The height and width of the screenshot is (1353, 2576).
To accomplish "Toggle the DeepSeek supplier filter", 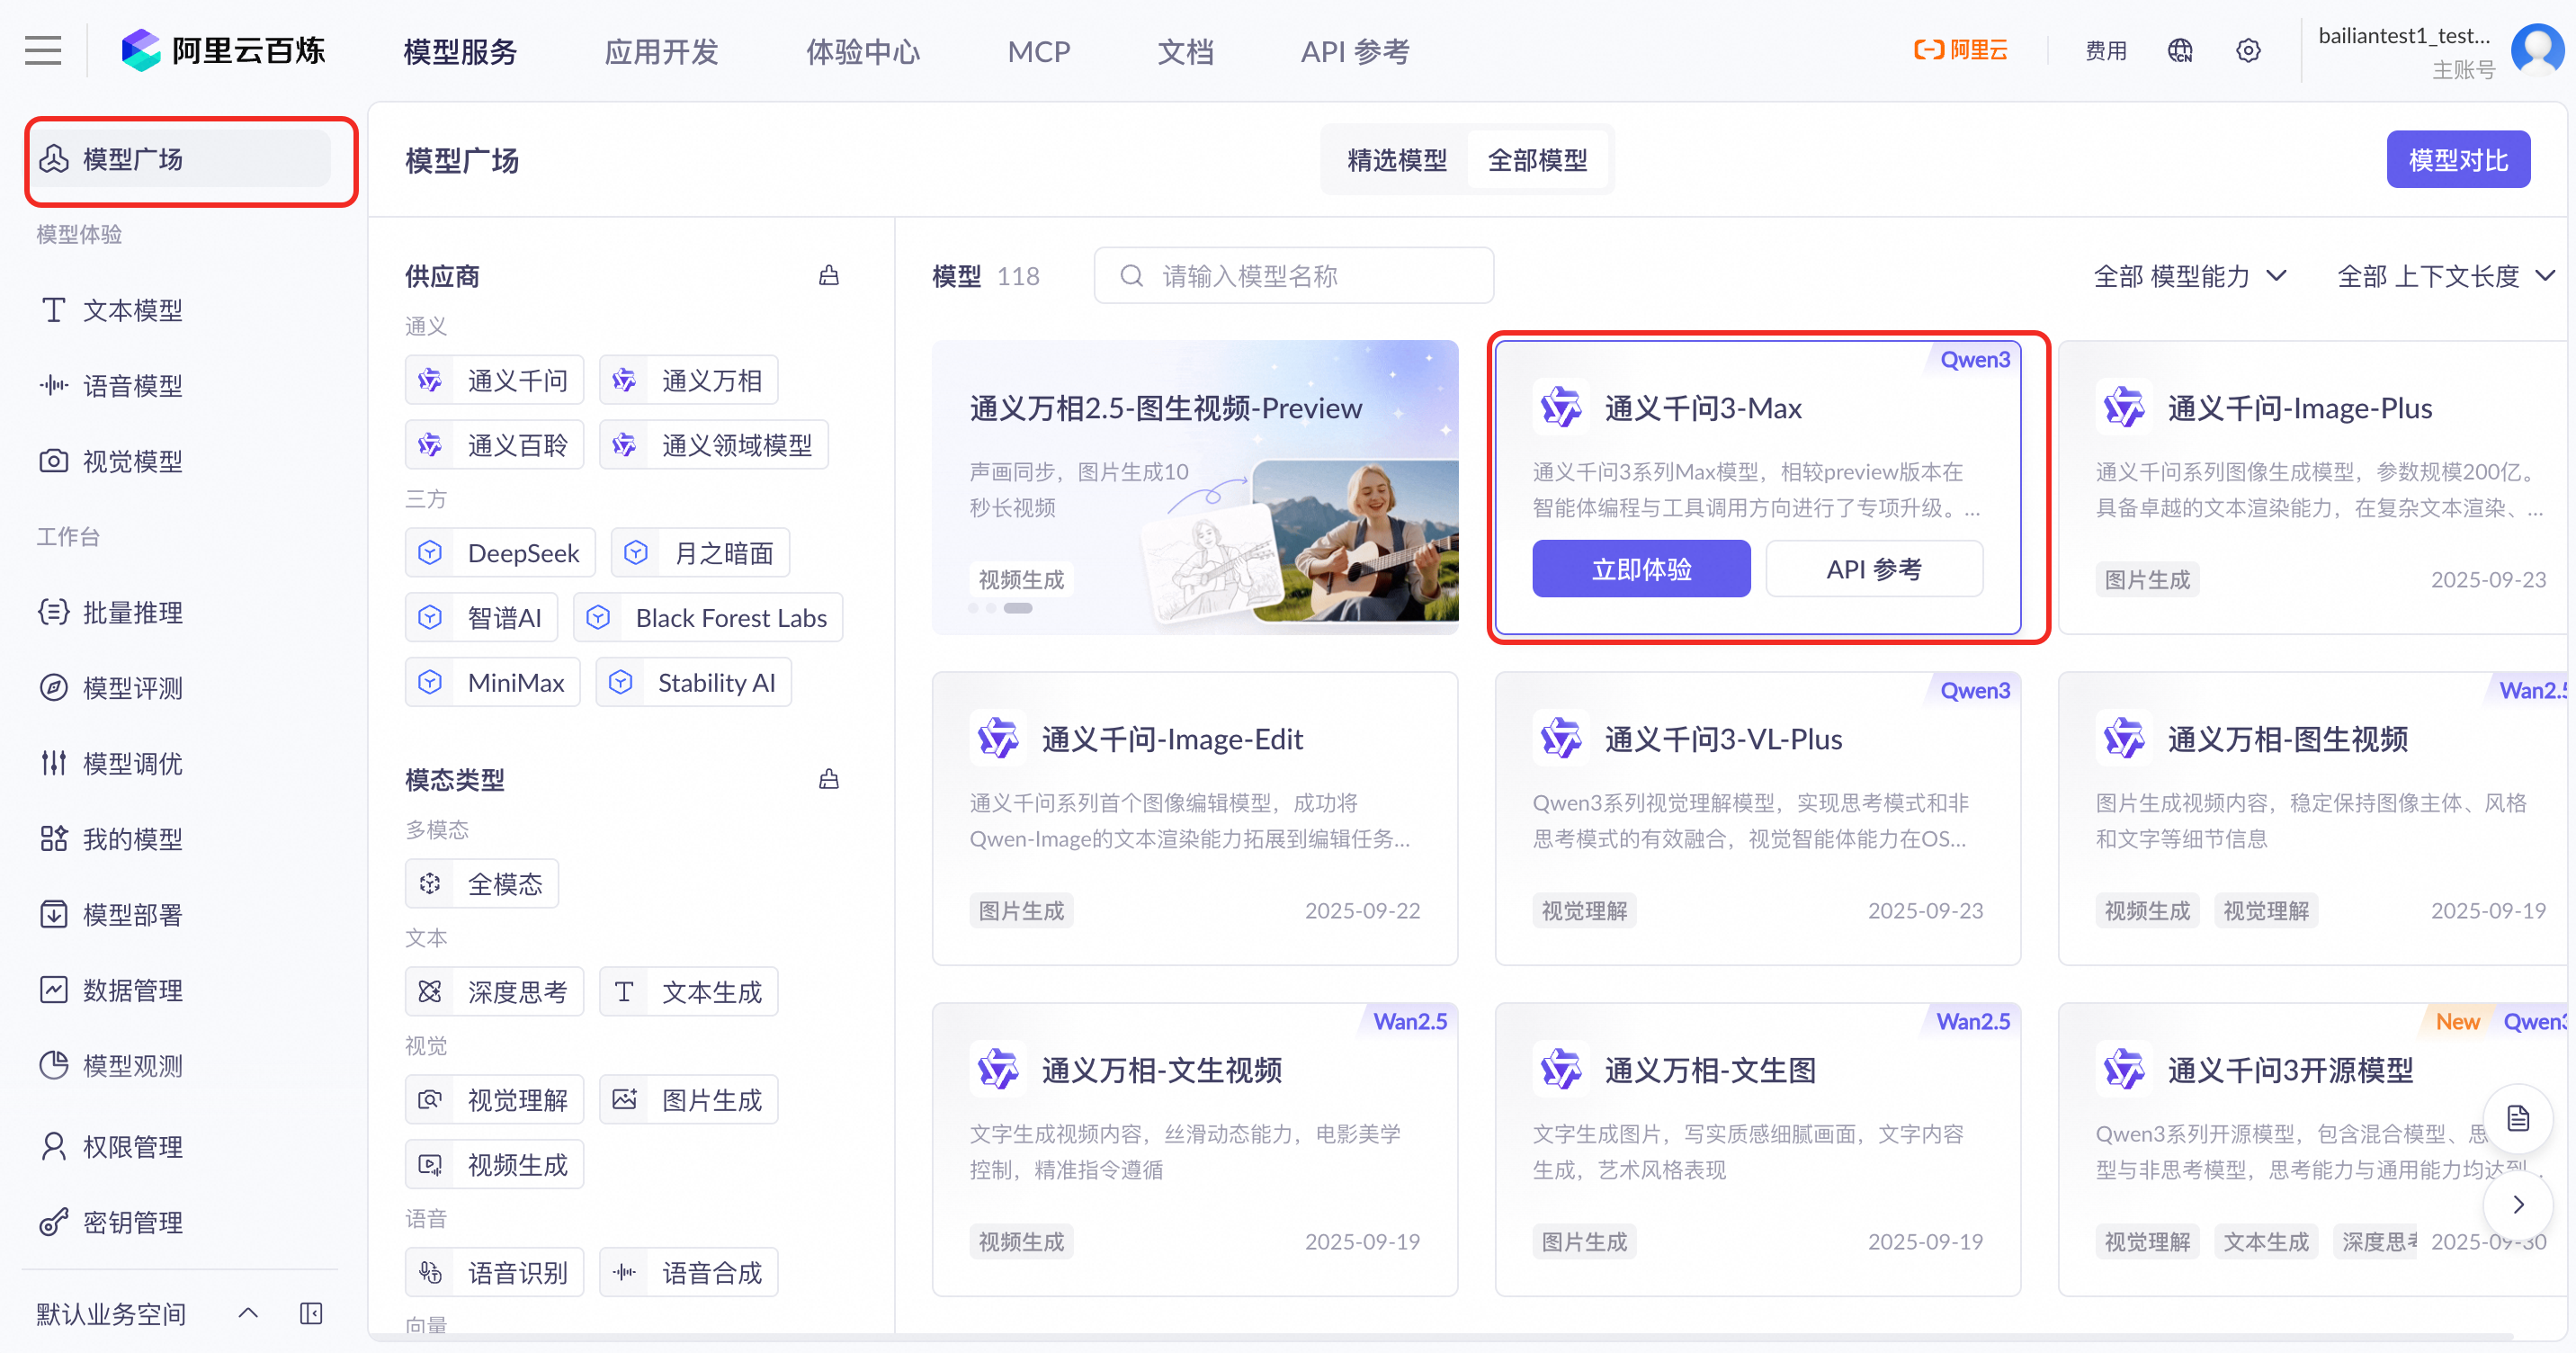I will [x=500, y=553].
